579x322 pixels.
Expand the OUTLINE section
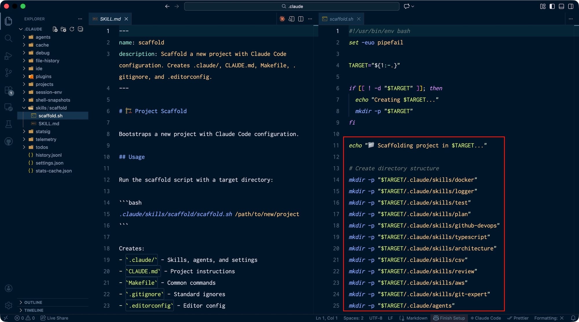(x=33, y=302)
